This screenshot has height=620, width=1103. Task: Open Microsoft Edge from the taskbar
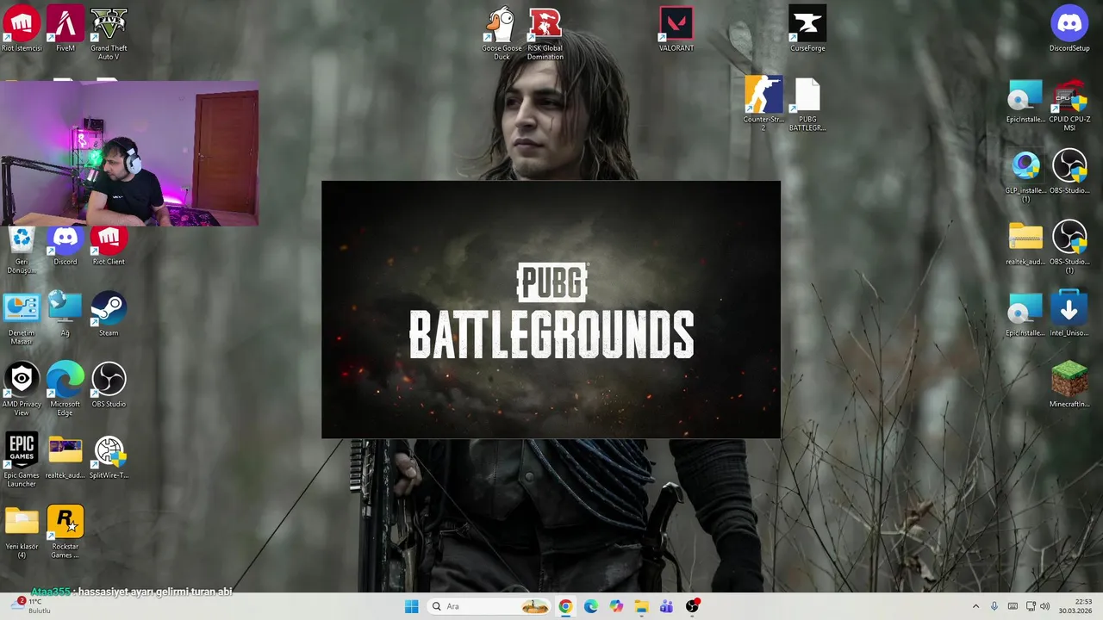click(591, 606)
